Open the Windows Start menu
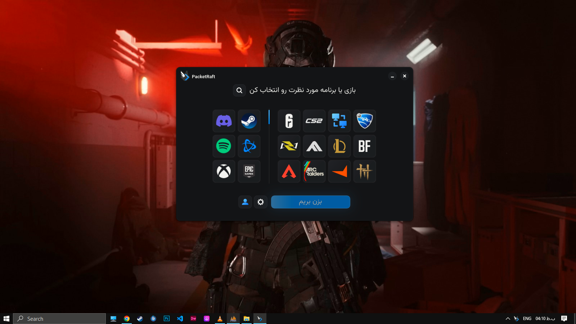The height and width of the screenshot is (324, 576). (6, 319)
